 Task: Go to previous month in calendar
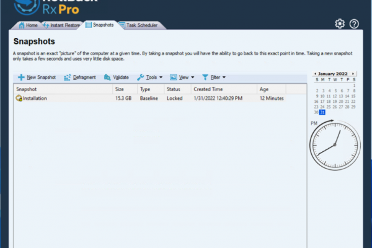315,74
